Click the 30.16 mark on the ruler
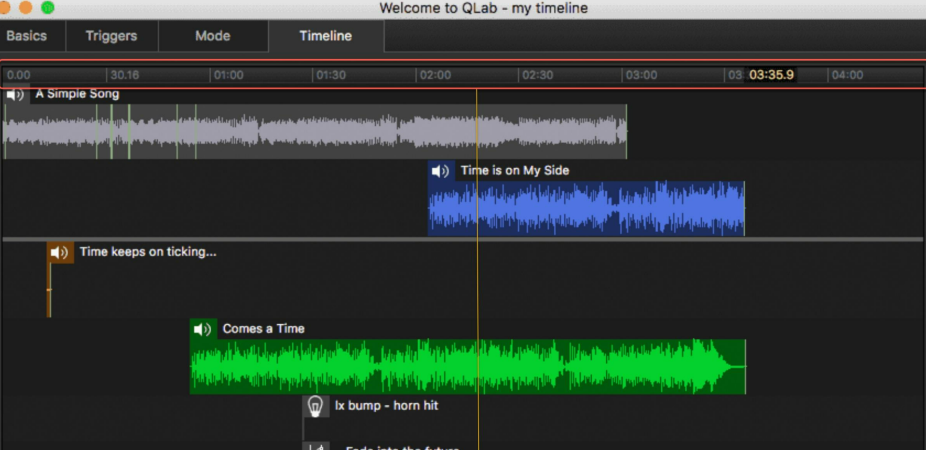The width and height of the screenshot is (926, 450). (x=124, y=75)
